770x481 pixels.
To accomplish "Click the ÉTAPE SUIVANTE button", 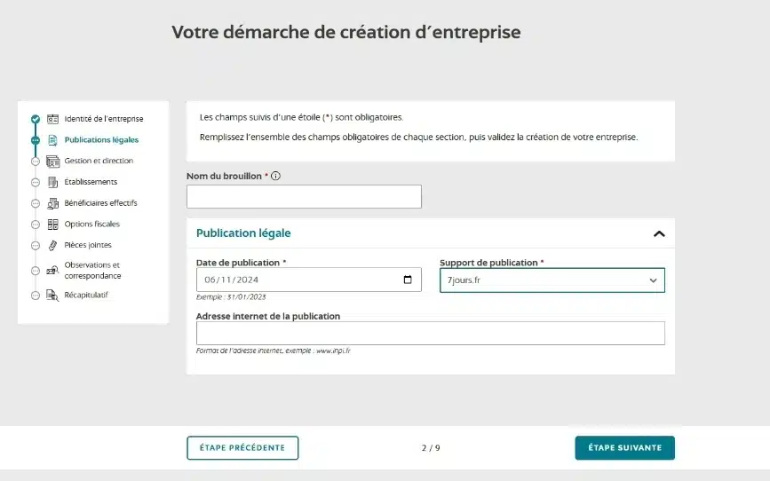I will [624, 447].
